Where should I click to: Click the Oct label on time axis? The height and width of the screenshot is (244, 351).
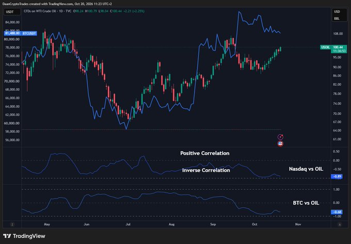pos(254,224)
